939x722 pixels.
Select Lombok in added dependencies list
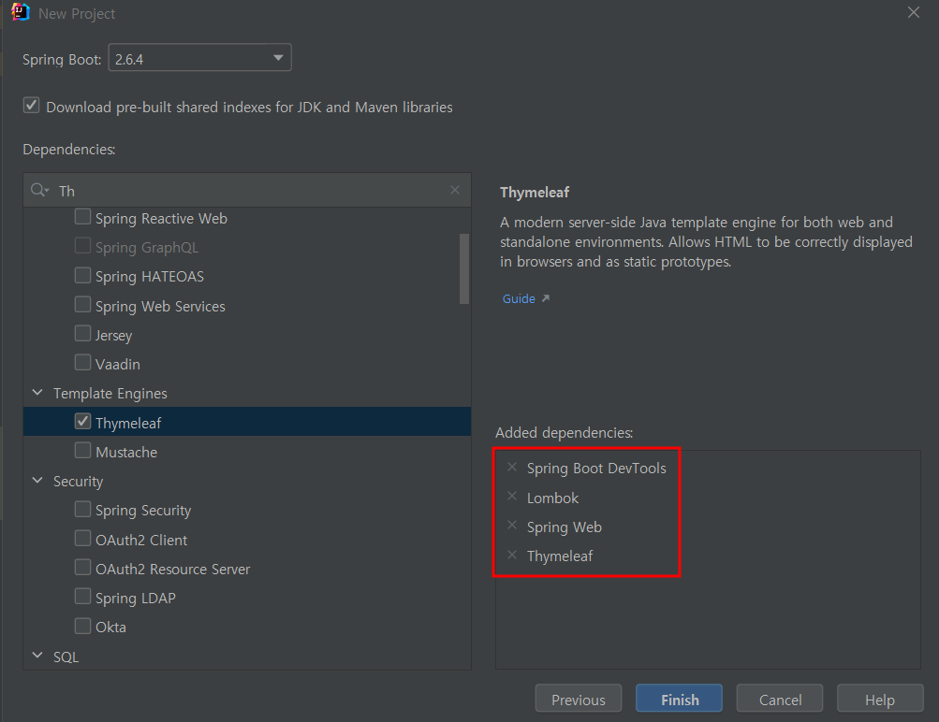coord(552,498)
